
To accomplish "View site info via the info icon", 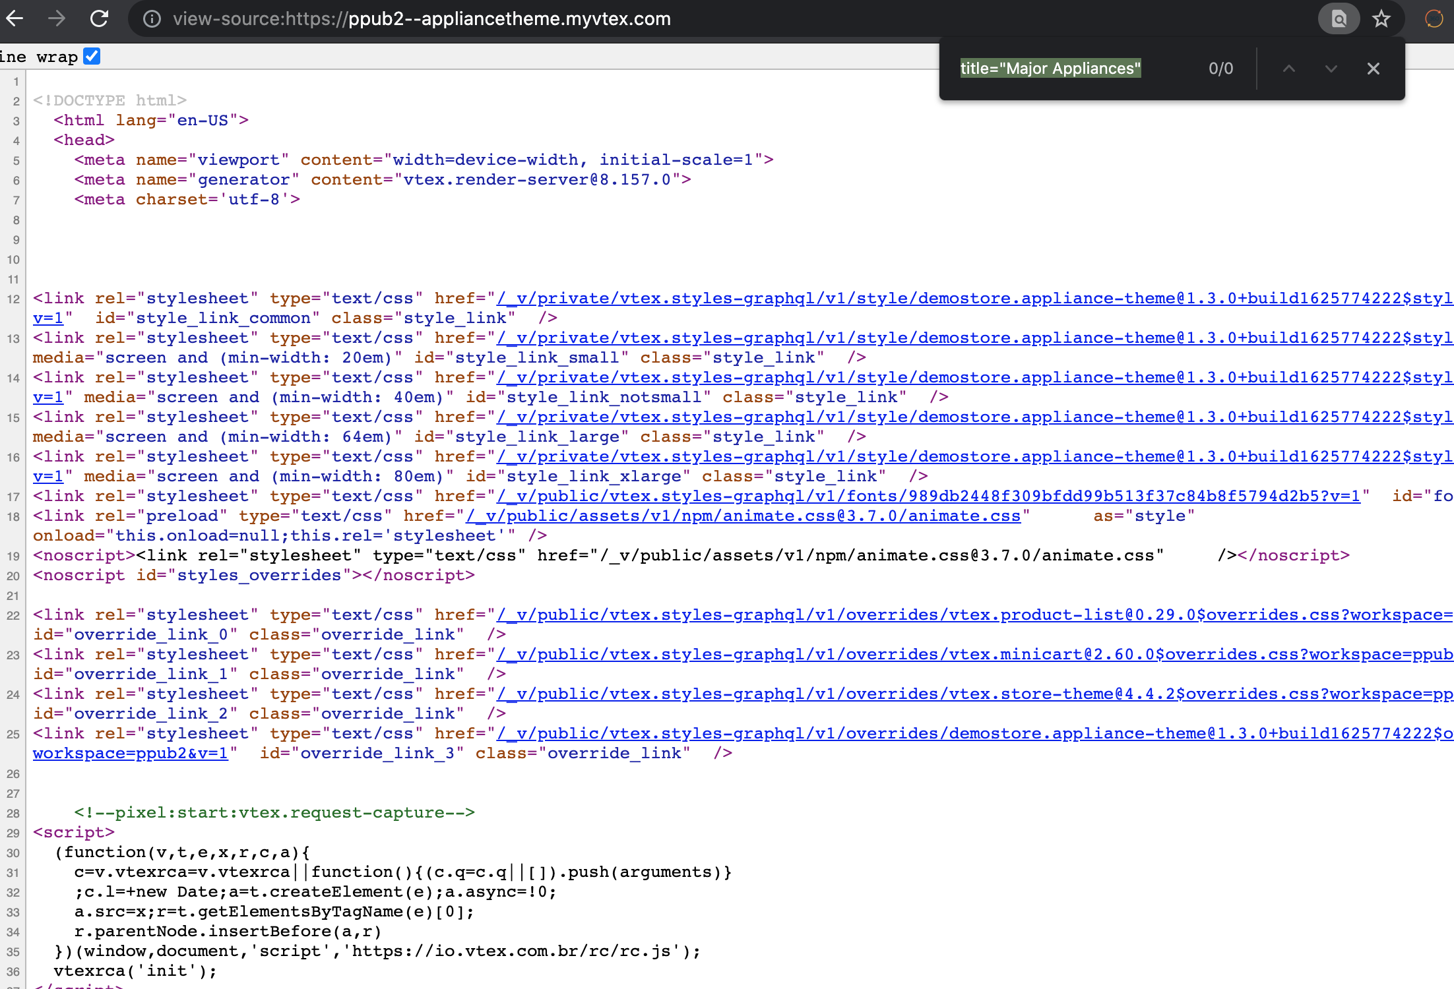I will [152, 19].
